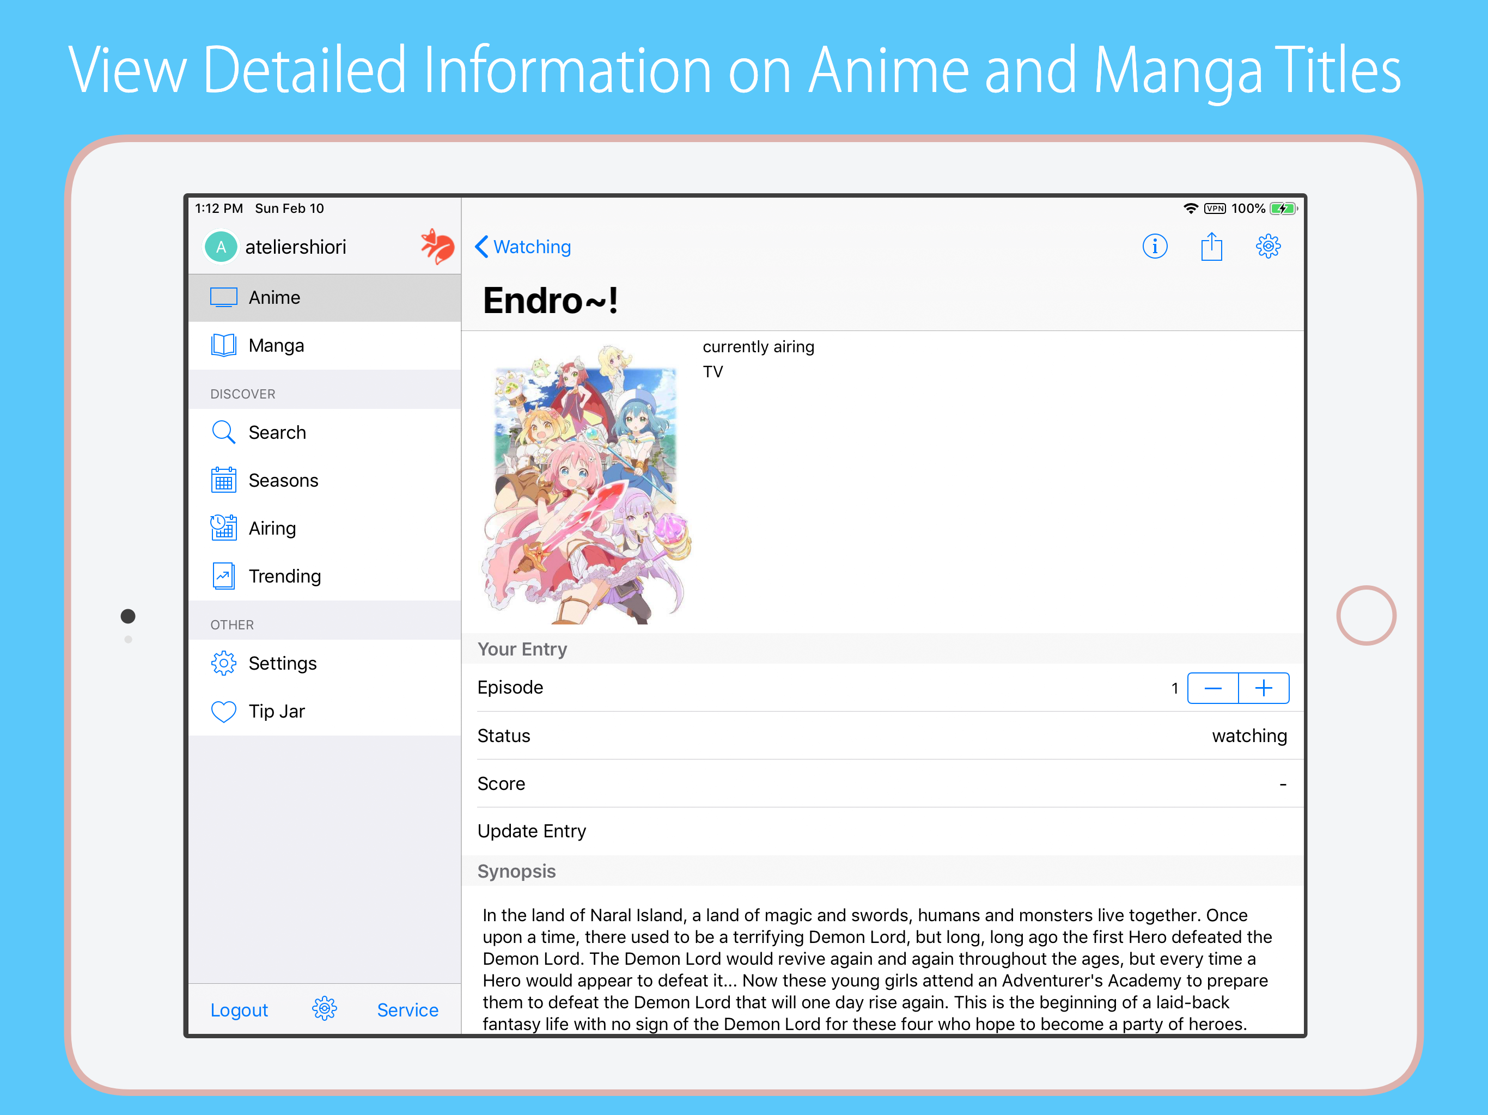
Task: Click the gear icon in the bottom bar
Action: tap(324, 1009)
